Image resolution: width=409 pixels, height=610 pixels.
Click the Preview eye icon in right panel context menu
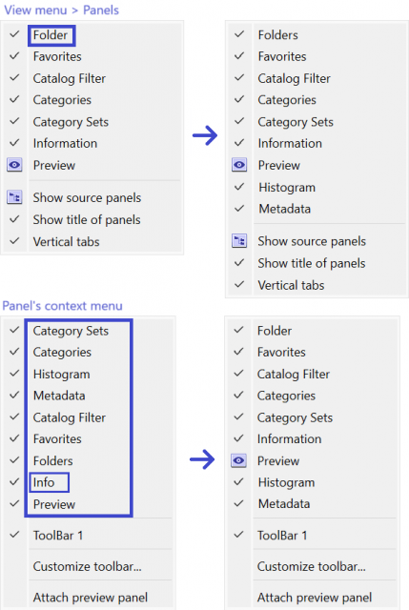point(238,460)
